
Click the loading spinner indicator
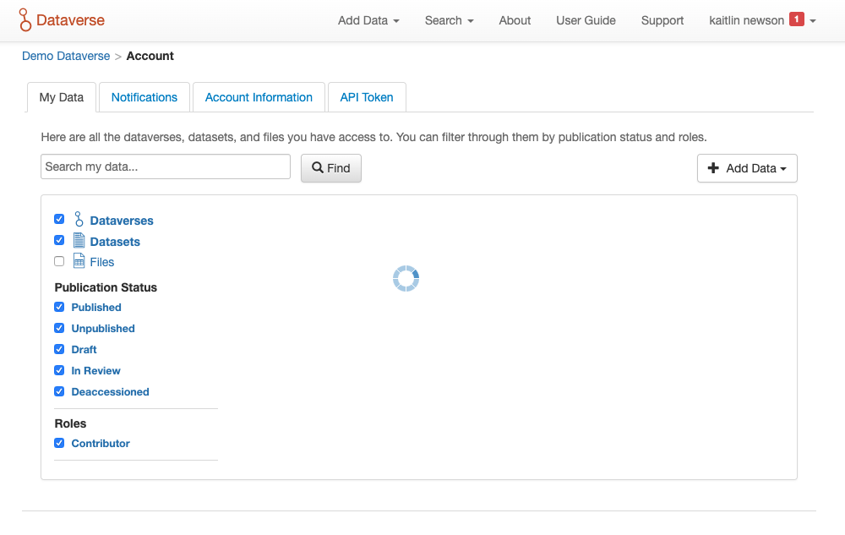tap(406, 279)
